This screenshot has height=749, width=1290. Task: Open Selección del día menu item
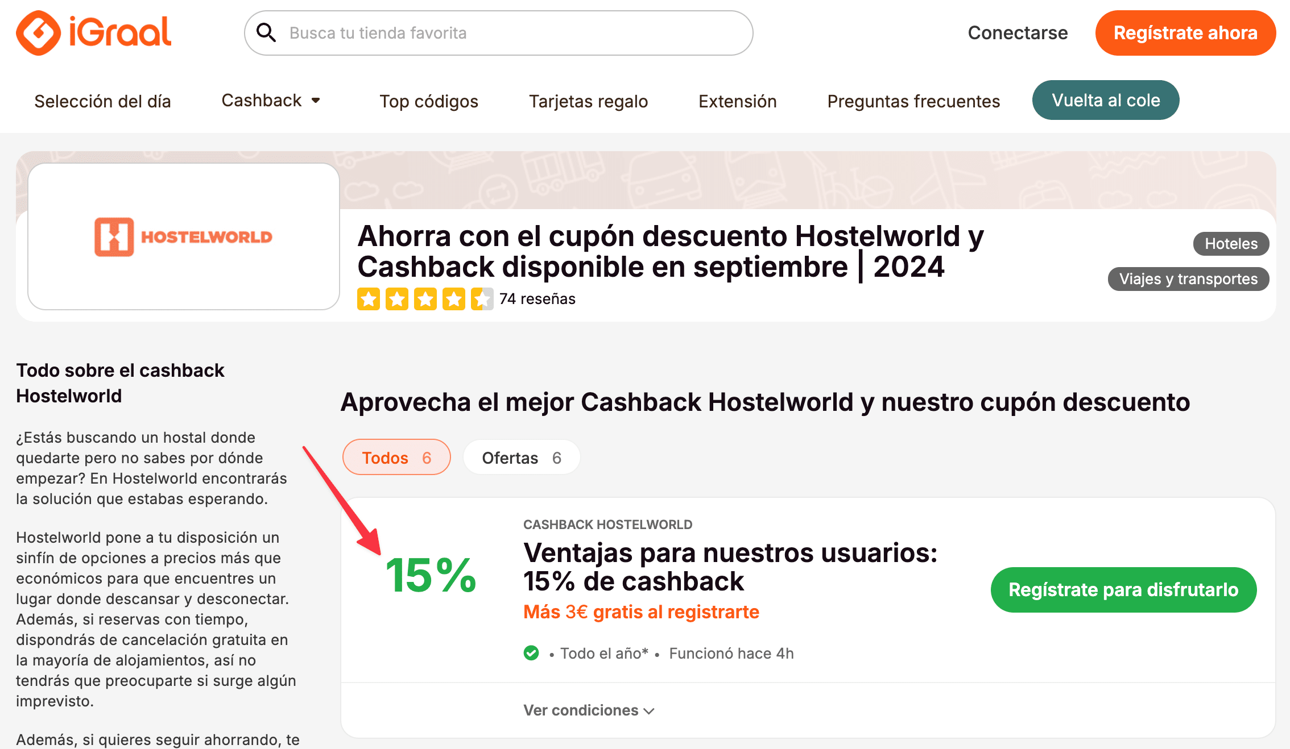(102, 101)
